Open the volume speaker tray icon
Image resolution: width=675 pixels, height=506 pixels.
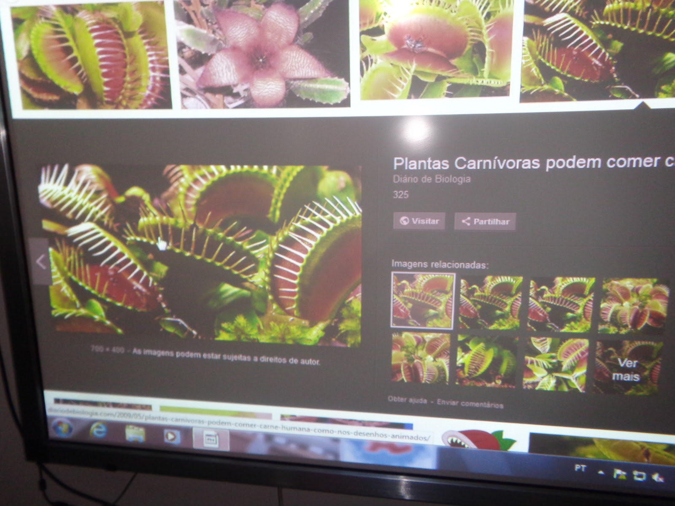[657, 477]
